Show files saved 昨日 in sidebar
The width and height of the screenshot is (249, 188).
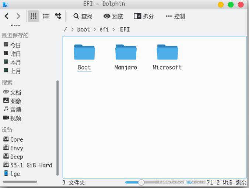click(12, 54)
